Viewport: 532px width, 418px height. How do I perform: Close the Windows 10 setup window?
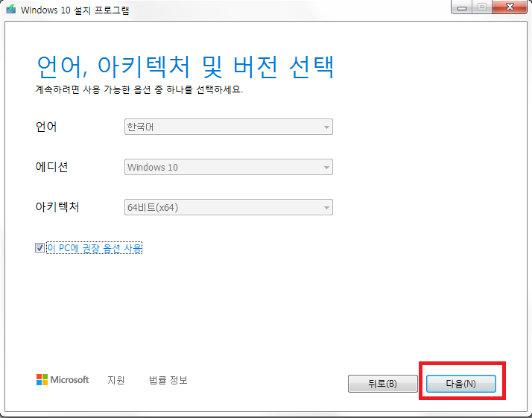coord(509,7)
